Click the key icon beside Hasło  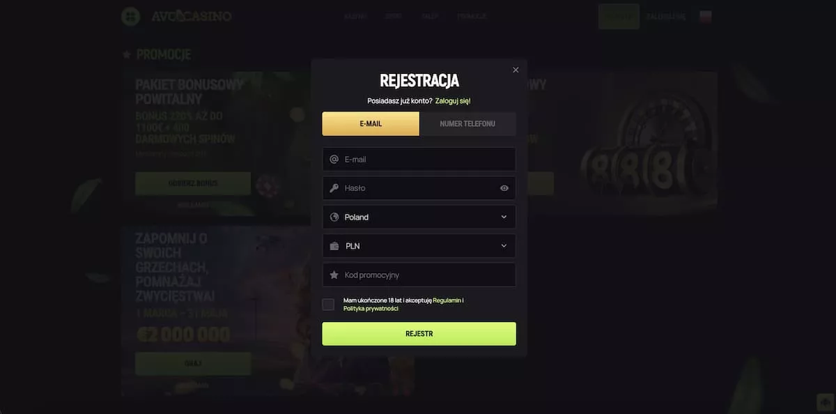coord(334,188)
